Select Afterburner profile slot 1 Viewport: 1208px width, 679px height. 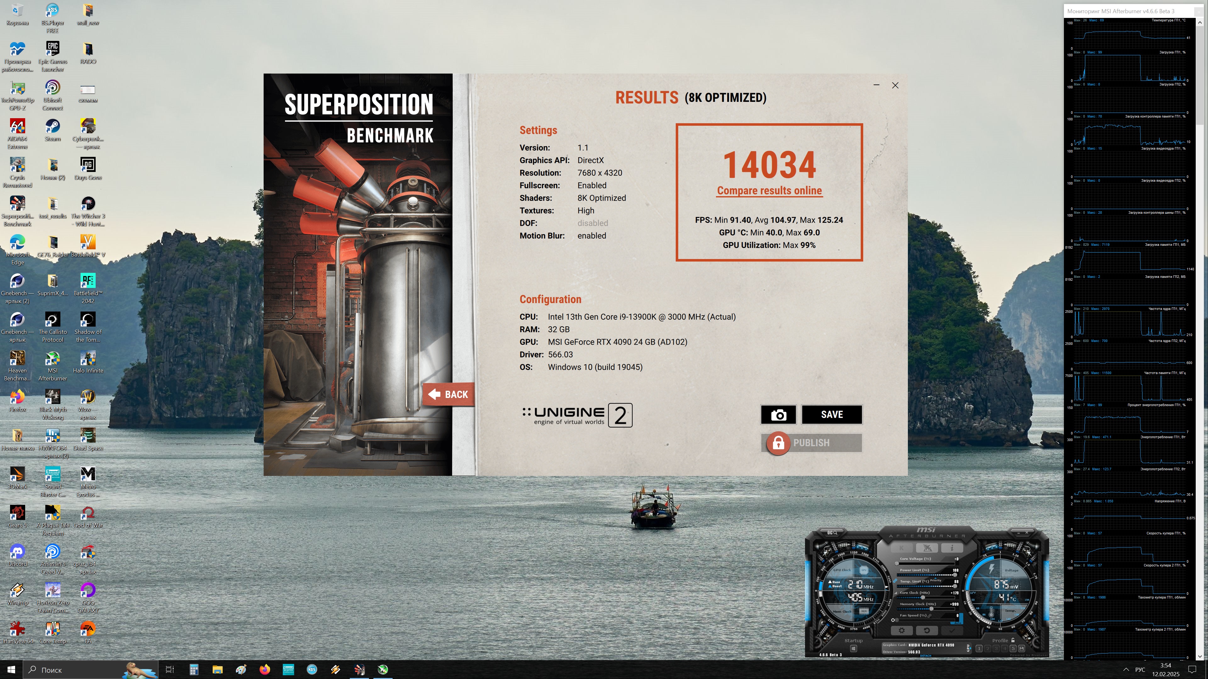click(979, 649)
